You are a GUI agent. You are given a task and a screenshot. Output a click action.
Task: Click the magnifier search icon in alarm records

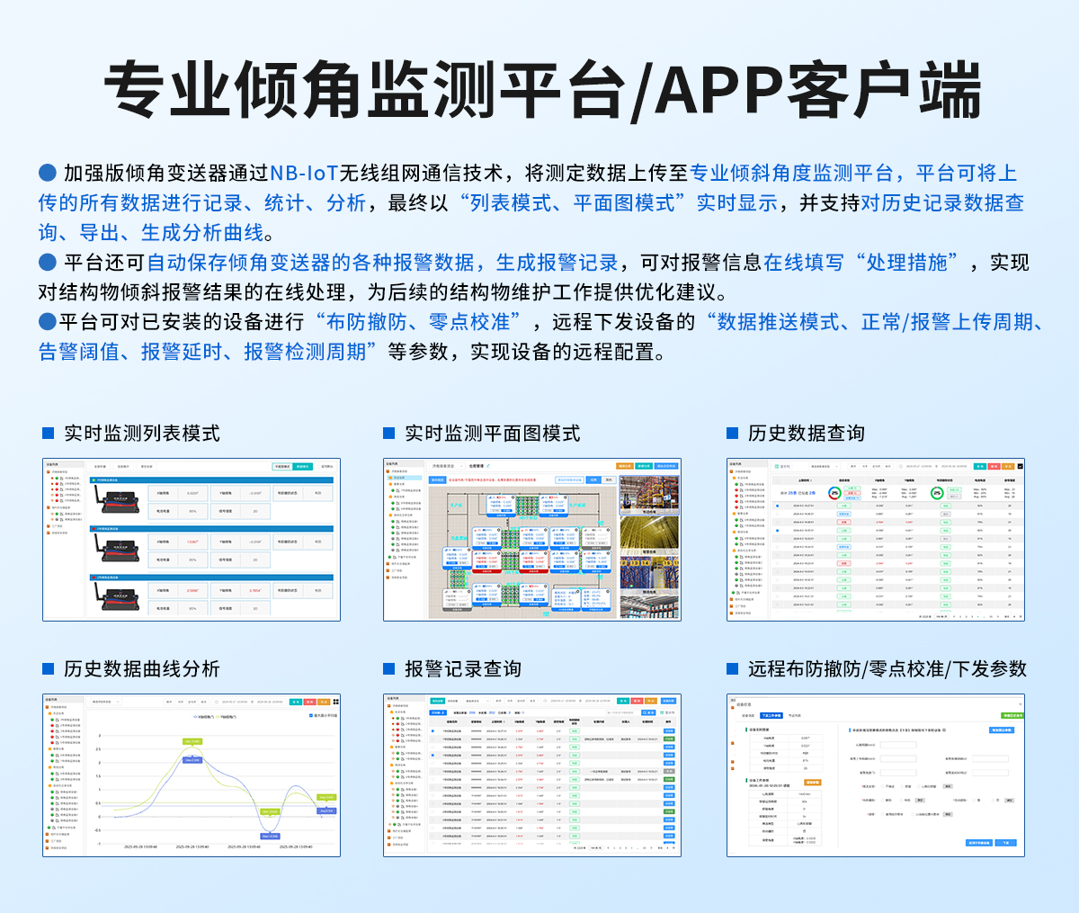pyautogui.click(x=646, y=712)
